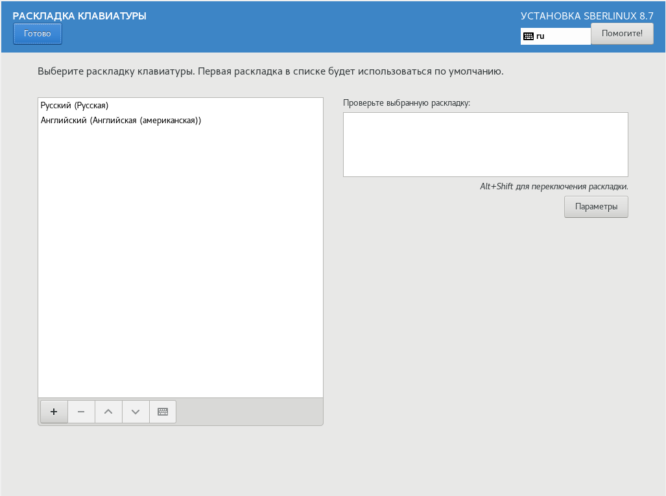Screen dimensions: 666x496
Task: Select Английский (Английская (американская)) layout
Action: tap(121, 121)
